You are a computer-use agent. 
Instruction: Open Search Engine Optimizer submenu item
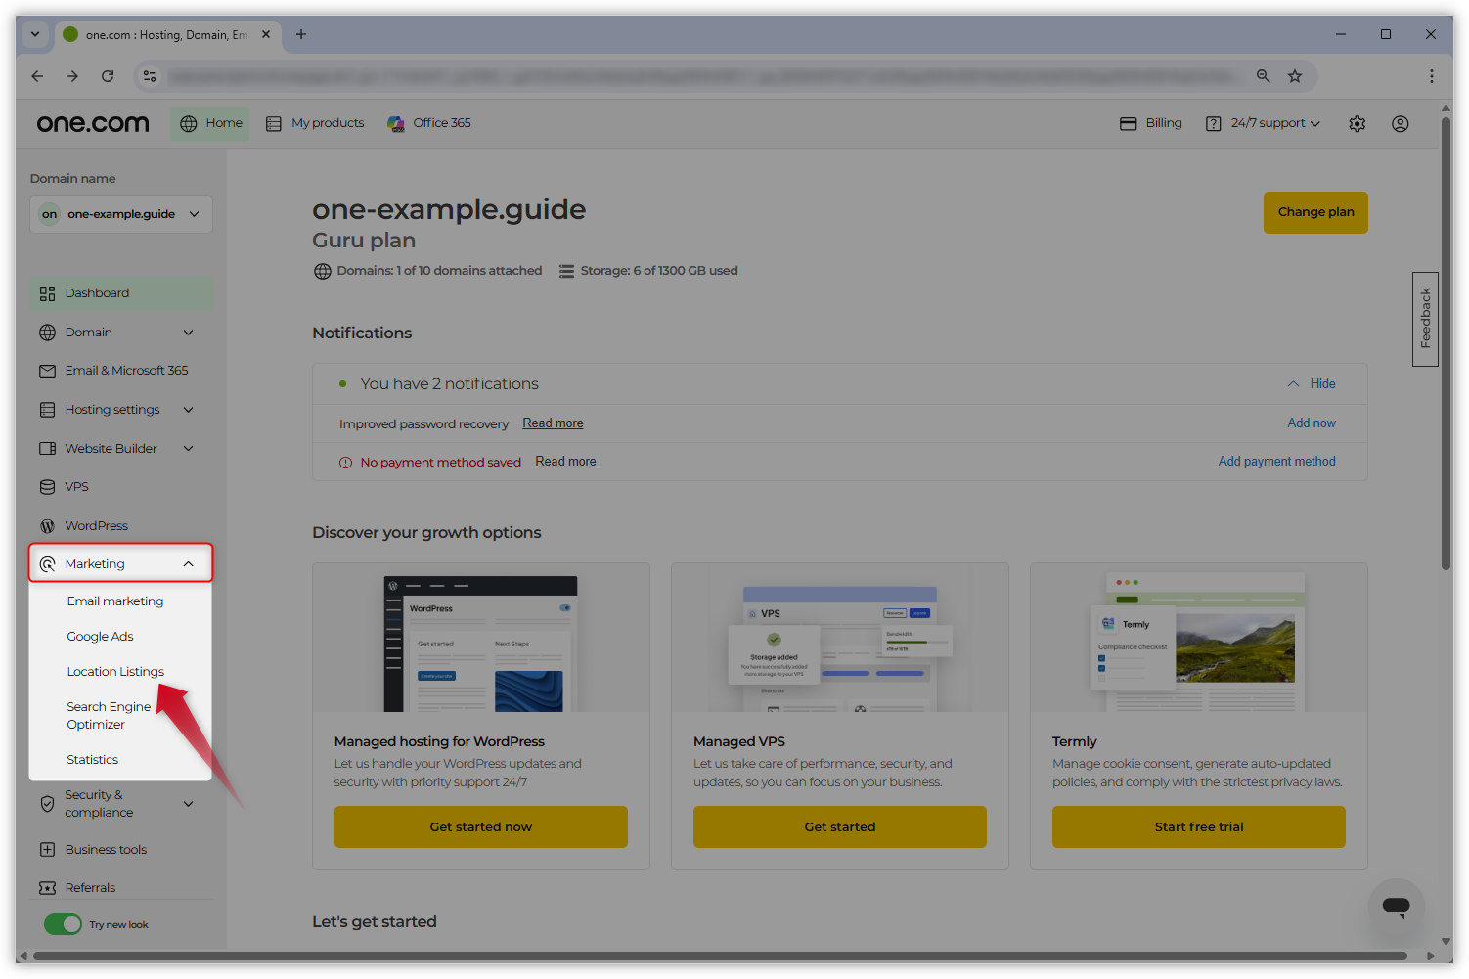[x=109, y=716]
